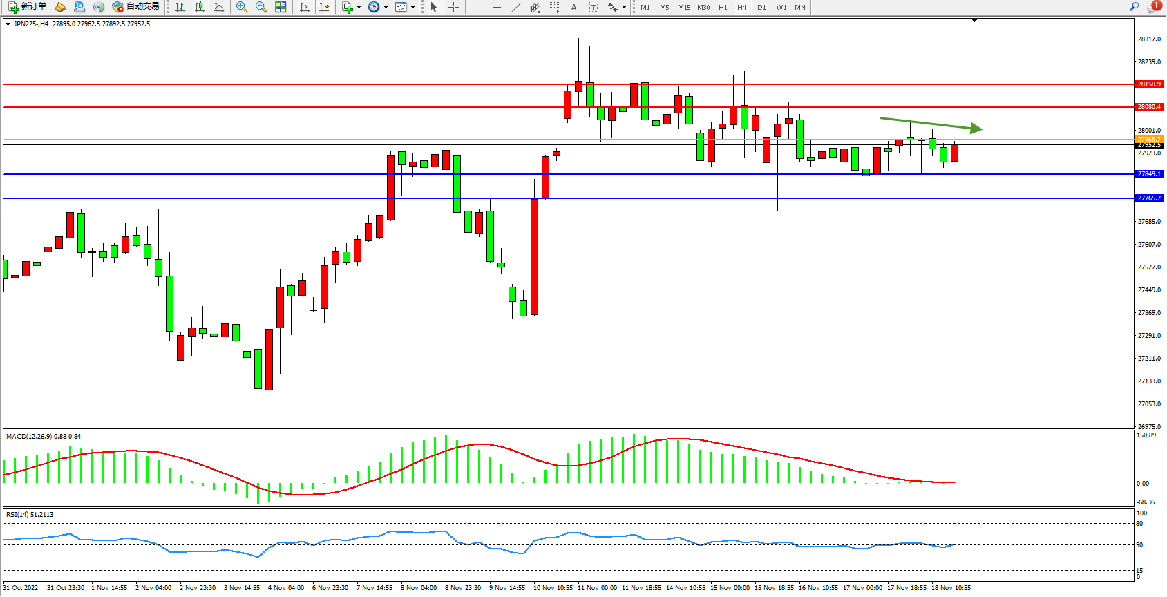This screenshot has height=597, width=1167.
Task: Select the trendline drawing tool
Action: pos(516,7)
